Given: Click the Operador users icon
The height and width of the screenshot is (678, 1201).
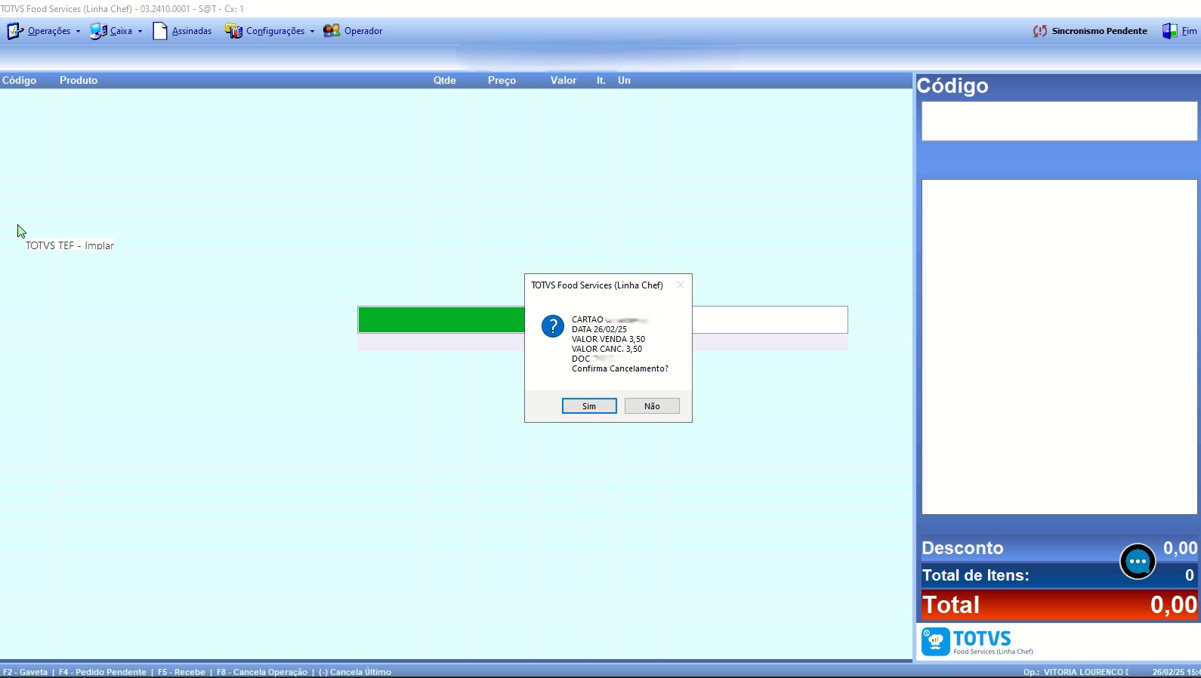Looking at the screenshot, I should pyautogui.click(x=332, y=31).
